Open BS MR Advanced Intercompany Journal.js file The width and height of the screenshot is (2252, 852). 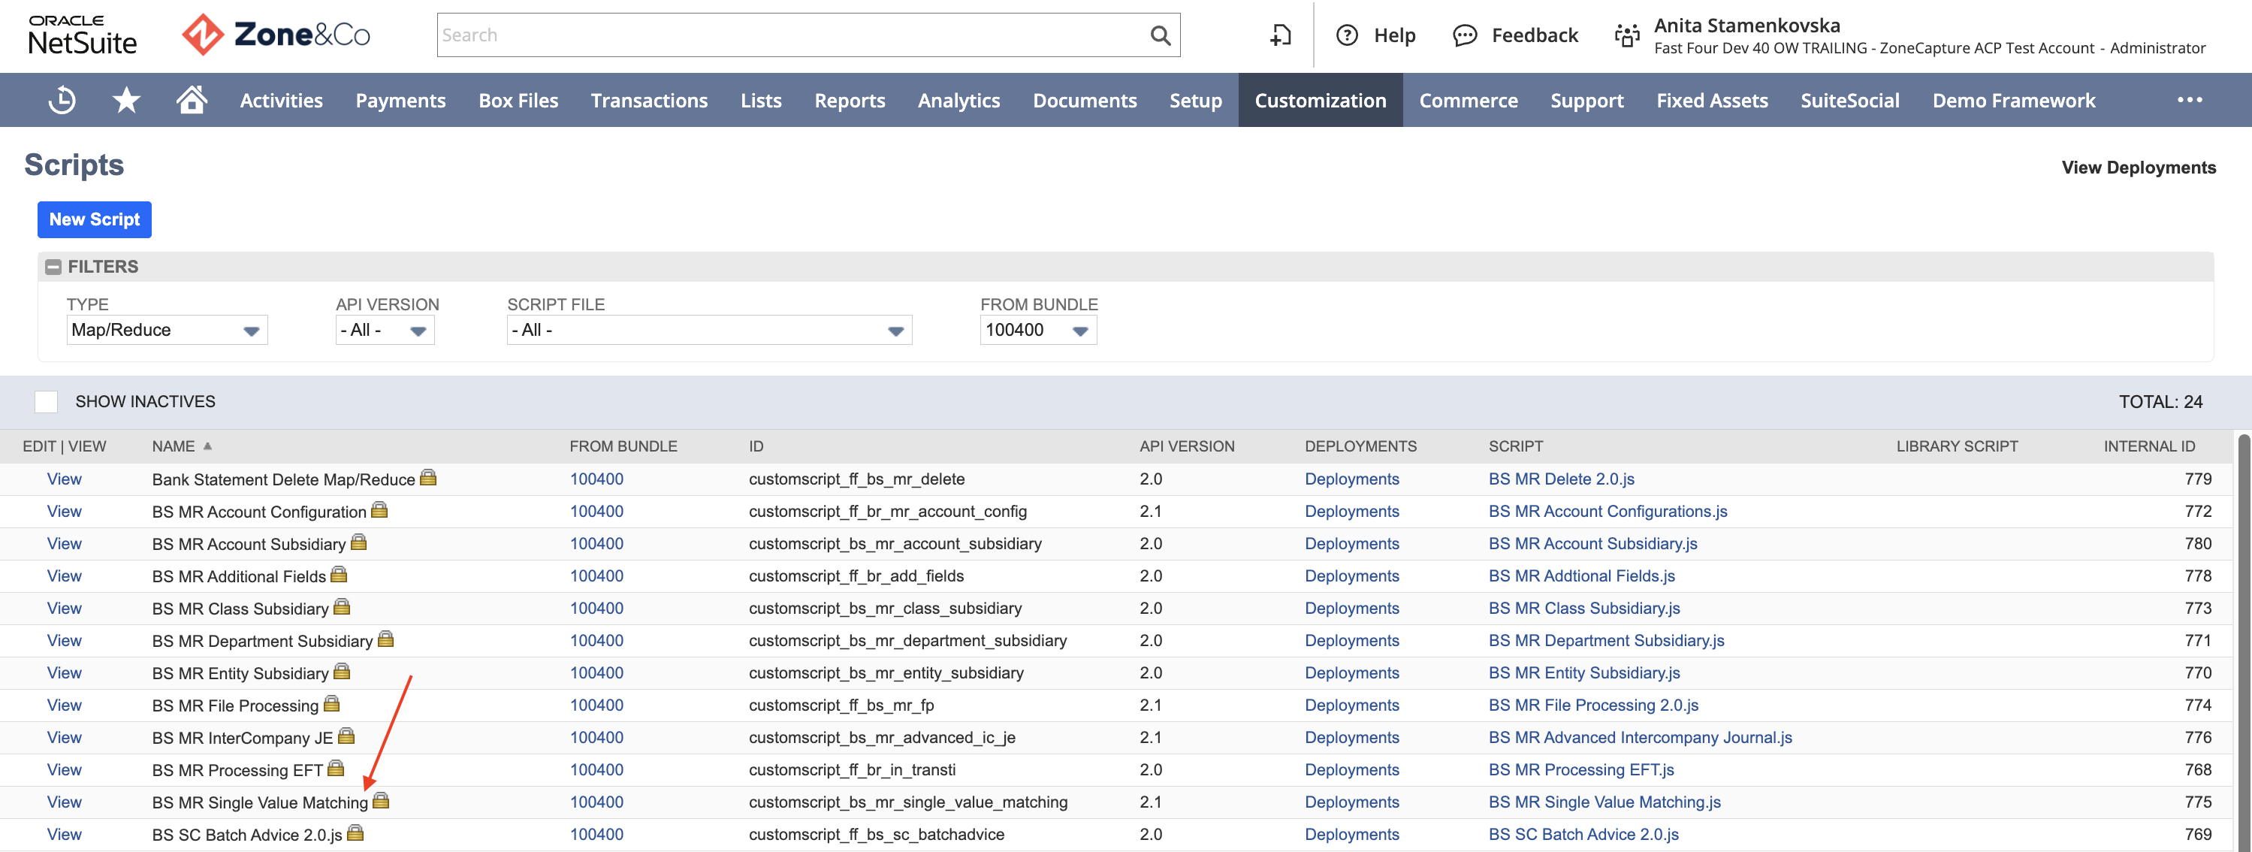tap(1640, 737)
